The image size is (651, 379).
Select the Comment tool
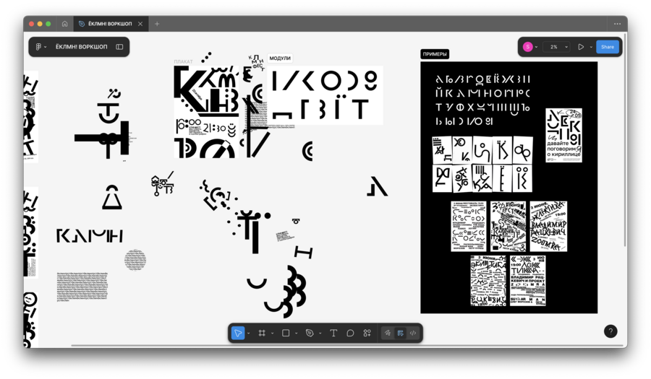[350, 333]
